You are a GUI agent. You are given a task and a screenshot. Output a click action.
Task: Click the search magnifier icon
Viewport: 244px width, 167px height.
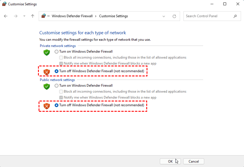coord(235,16)
